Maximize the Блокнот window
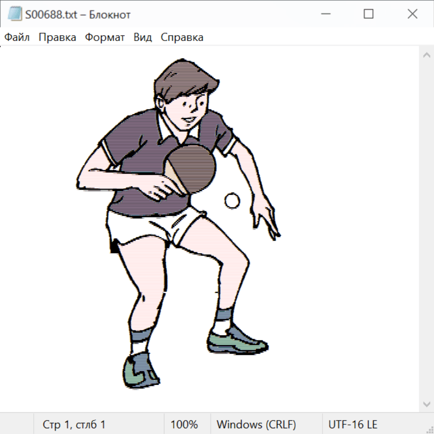 click(x=368, y=14)
